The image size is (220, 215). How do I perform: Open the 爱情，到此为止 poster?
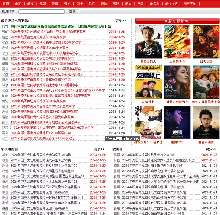coord(177,82)
